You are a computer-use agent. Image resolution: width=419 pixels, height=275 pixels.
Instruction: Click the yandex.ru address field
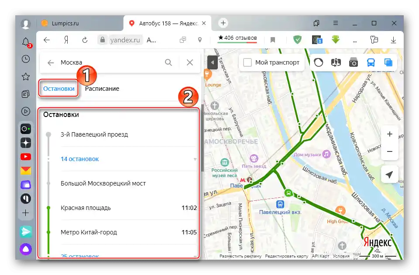pyautogui.click(x=125, y=40)
